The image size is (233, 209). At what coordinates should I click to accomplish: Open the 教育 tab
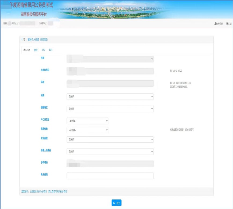(36, 50)
